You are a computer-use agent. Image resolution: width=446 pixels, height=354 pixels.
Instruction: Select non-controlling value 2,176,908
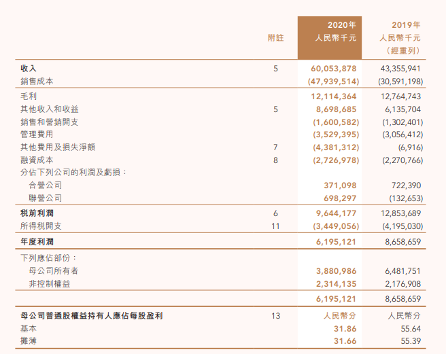(x=403, y=284)
